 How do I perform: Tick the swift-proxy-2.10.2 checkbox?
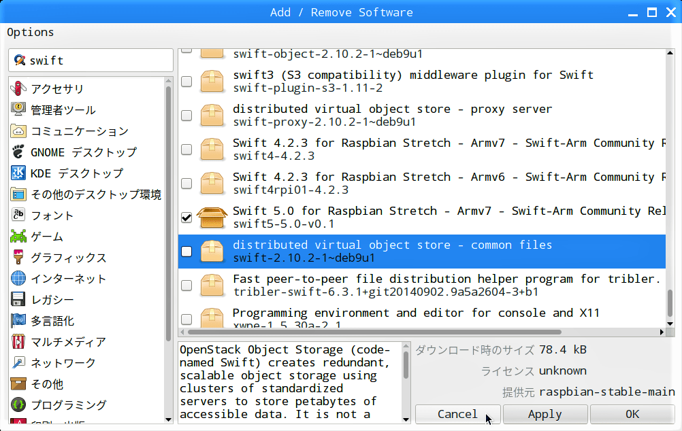tap(186, 115)
